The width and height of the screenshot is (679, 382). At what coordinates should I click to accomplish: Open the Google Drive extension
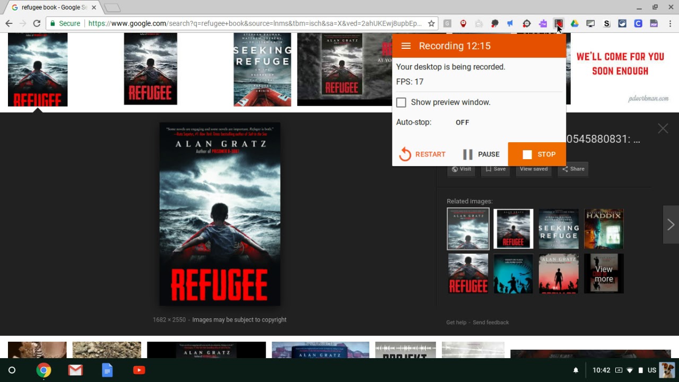(x=574, y=23)
